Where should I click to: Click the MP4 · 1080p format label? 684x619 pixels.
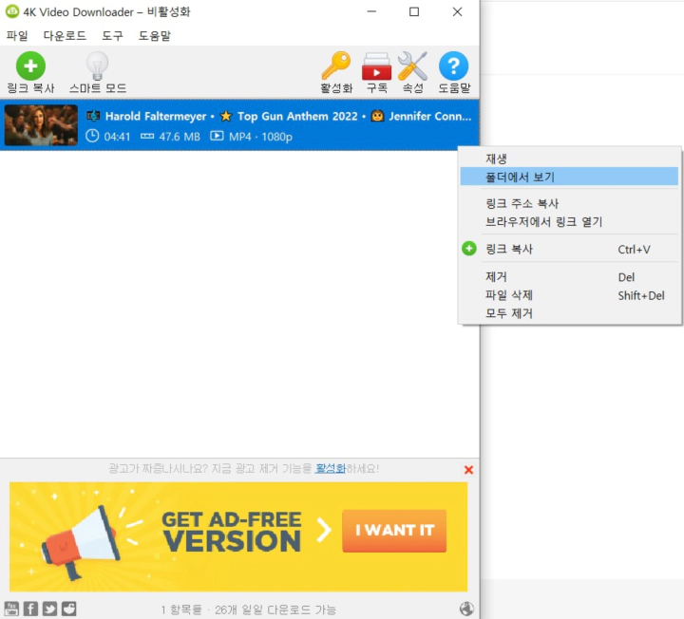(260, 137)
